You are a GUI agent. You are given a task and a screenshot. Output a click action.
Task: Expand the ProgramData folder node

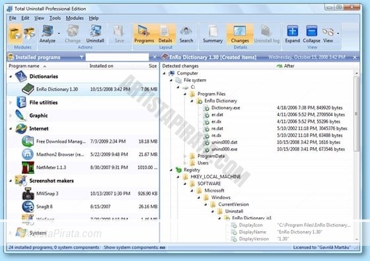tap(185, 156)
